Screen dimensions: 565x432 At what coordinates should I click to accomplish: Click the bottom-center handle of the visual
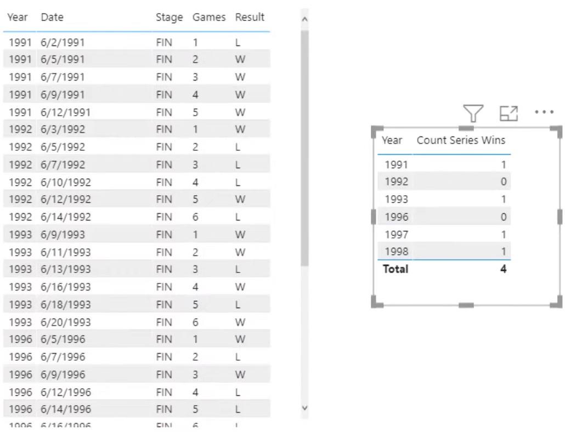[x=466, y=305]
